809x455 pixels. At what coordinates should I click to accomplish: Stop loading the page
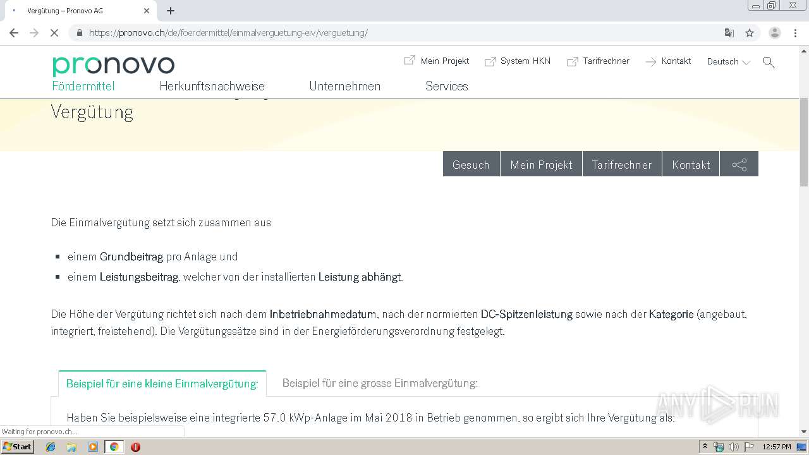click(x=54, y=33)
